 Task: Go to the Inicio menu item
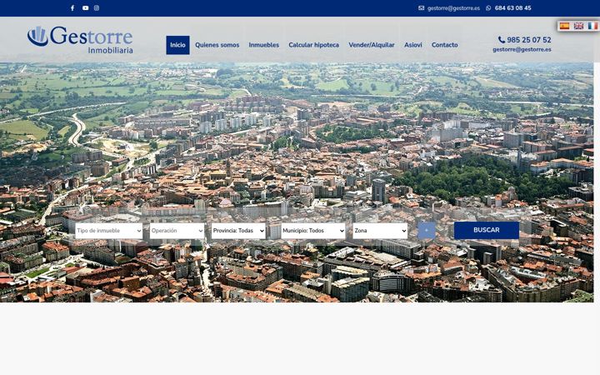[178, 45]
